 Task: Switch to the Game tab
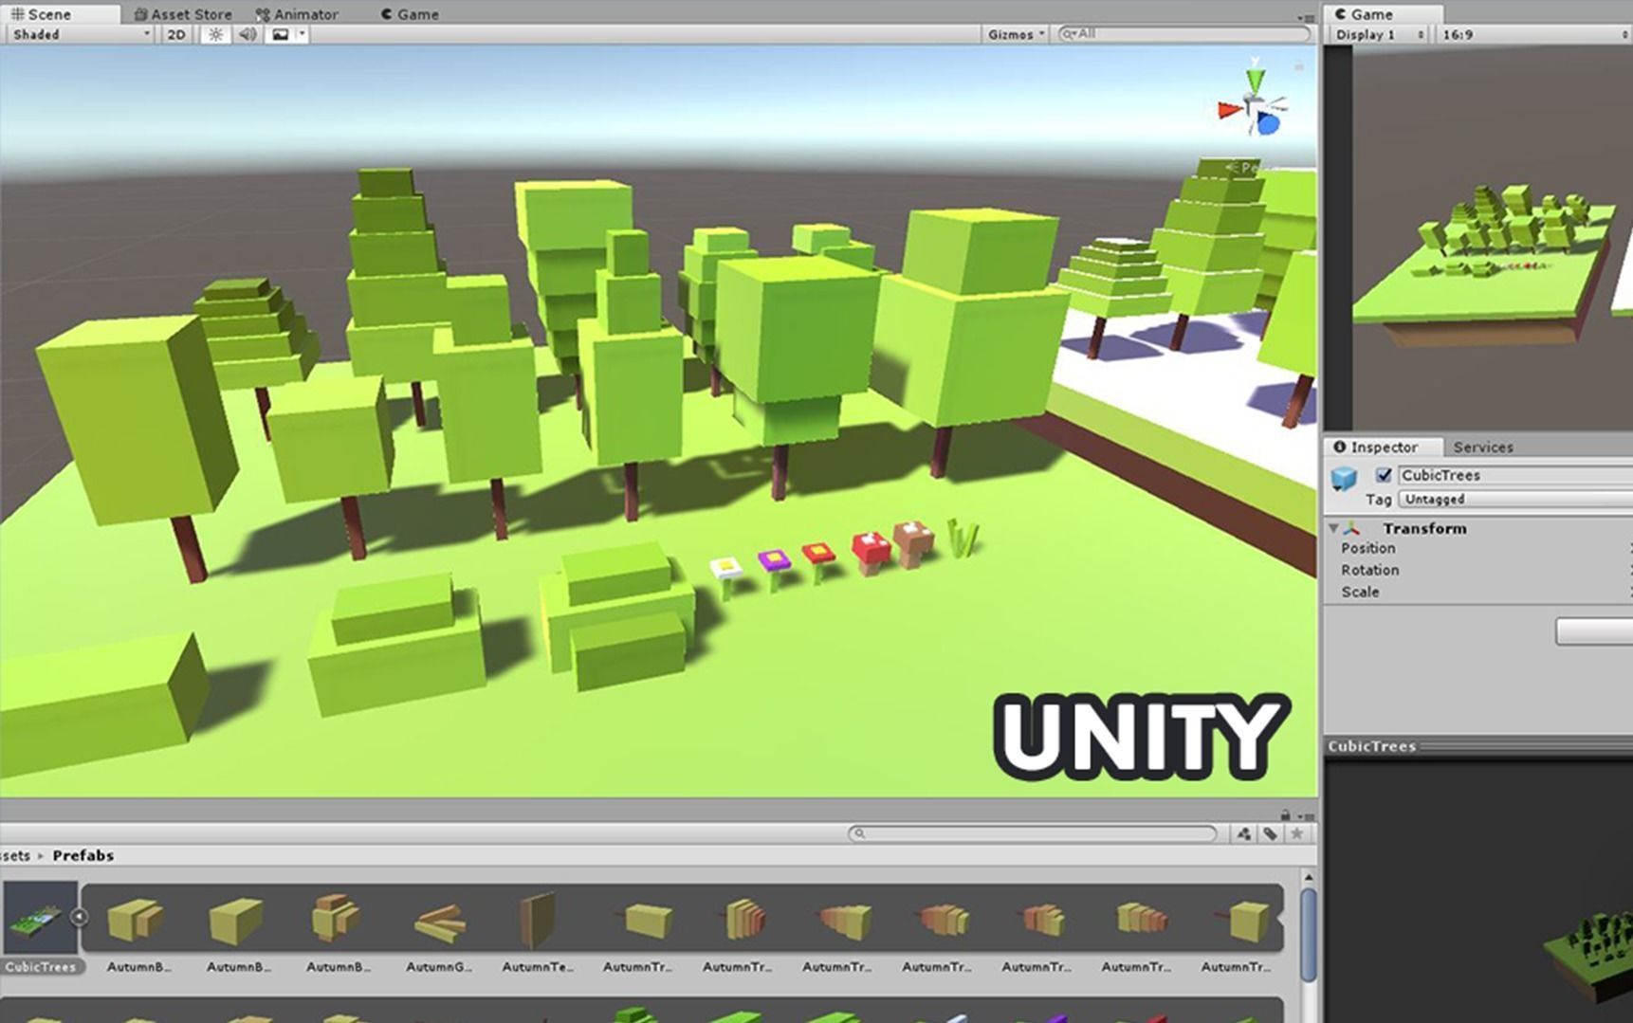coord(410,13)
